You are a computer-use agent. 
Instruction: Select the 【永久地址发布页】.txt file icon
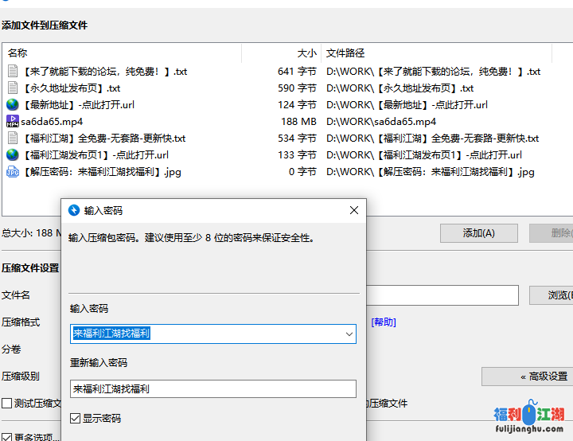point(13,88)
